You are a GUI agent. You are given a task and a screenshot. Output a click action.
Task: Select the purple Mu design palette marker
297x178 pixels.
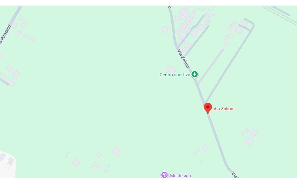[164, 175]
